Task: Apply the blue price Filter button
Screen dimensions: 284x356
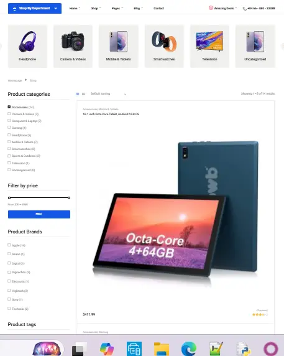Action: click(39, 214)
